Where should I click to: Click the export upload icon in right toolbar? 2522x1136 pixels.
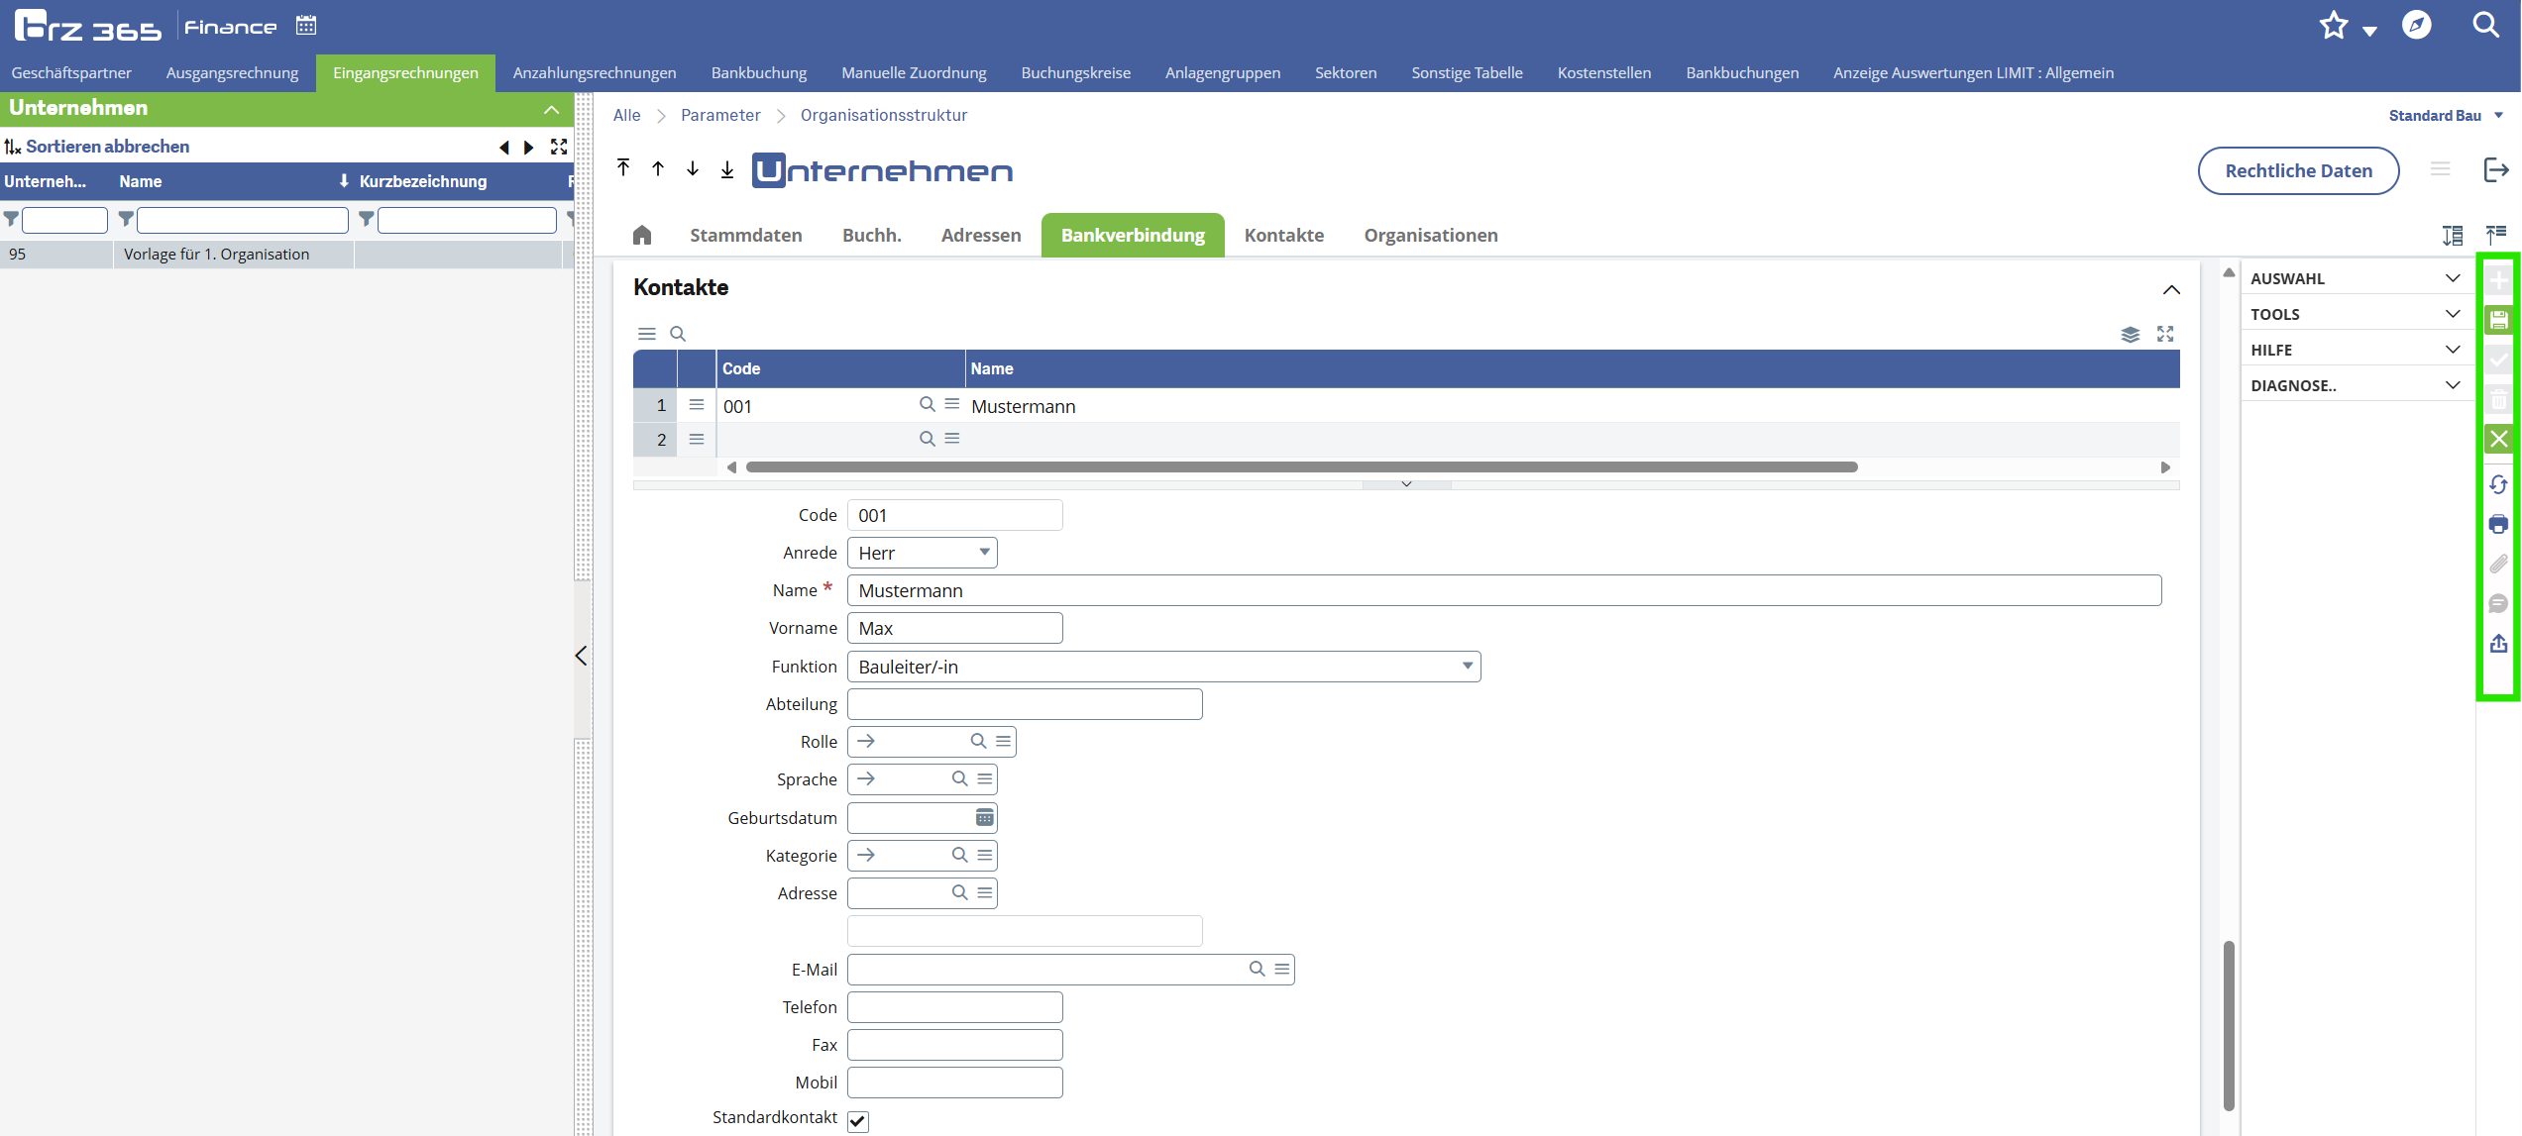point(2498,644)
